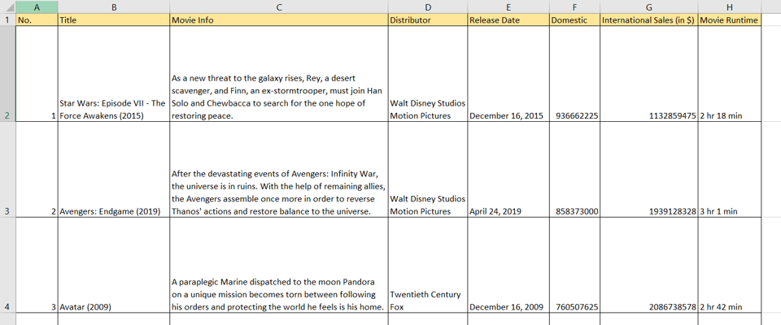Click the select-all corner triangle

7,7
